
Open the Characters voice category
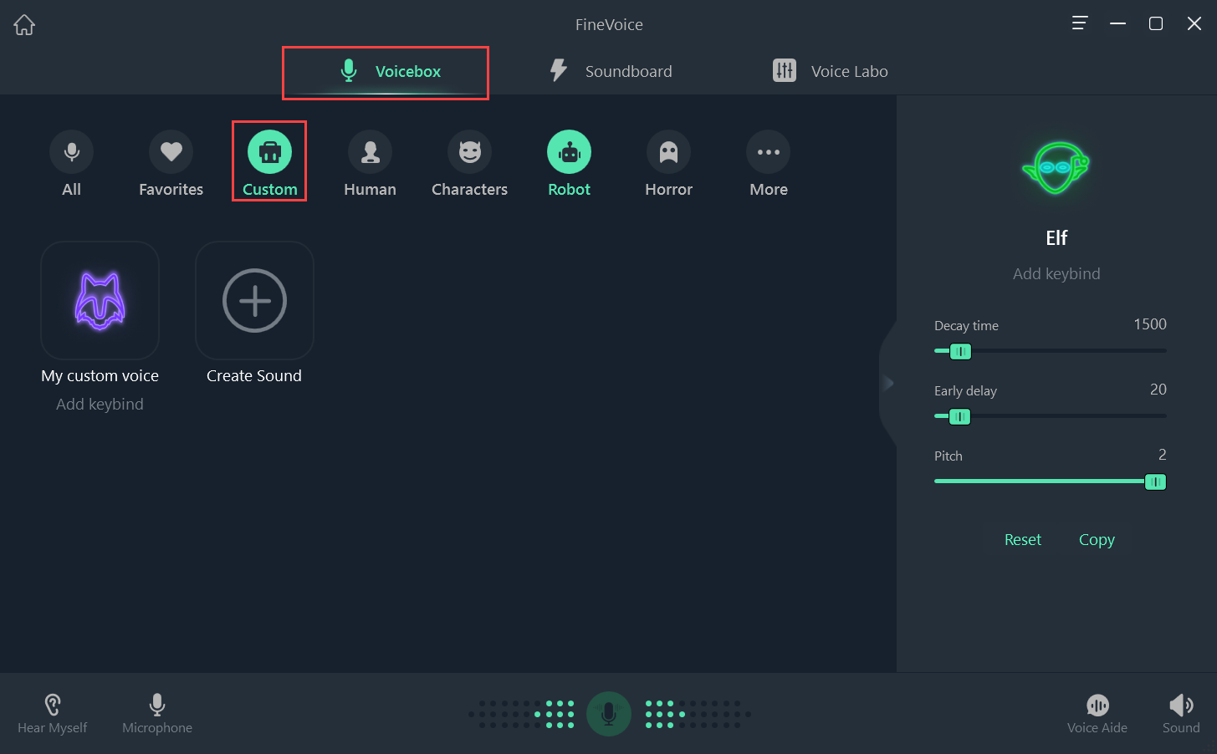[x=469, y=163]
